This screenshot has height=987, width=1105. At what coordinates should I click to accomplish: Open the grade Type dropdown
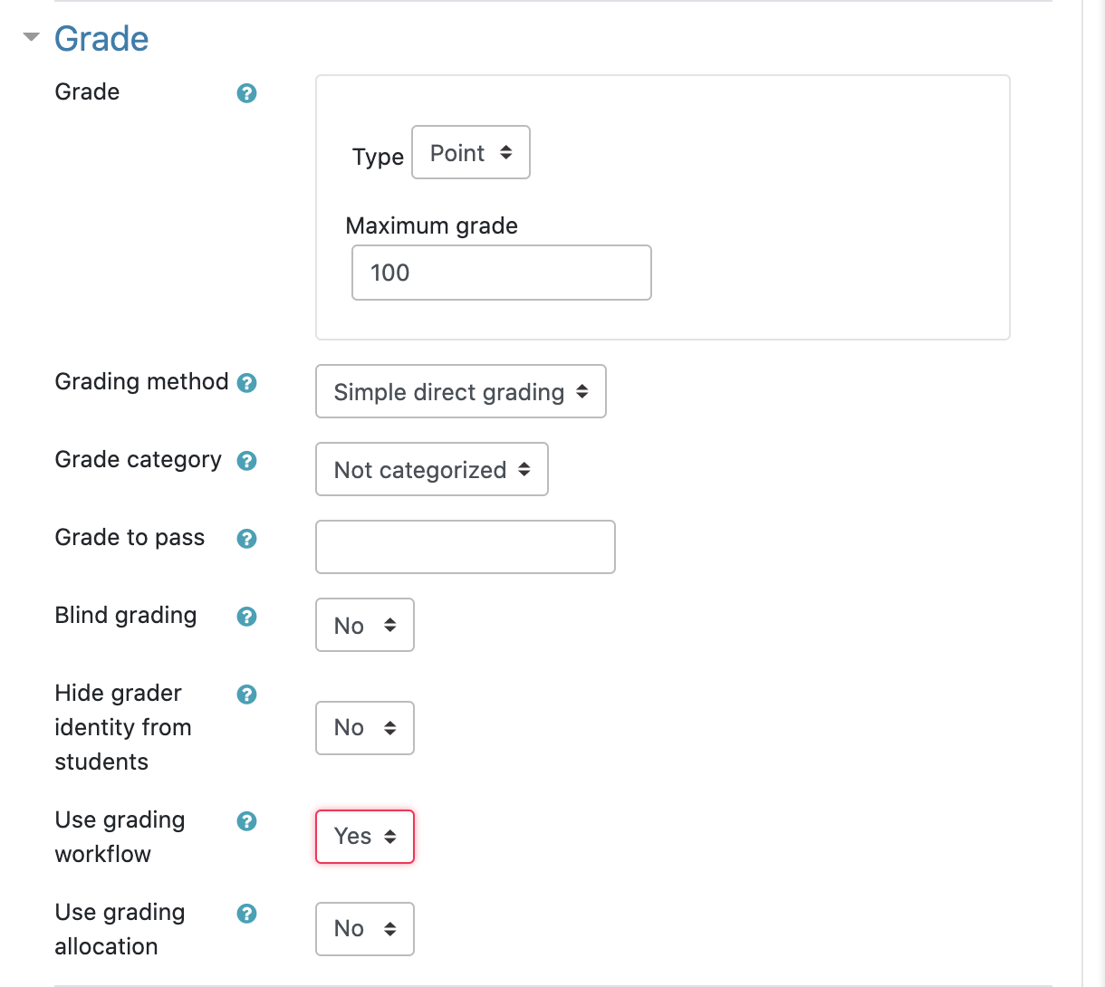tap(470, 152)
